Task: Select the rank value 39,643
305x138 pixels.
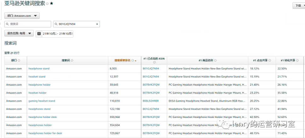Action: 114,85
